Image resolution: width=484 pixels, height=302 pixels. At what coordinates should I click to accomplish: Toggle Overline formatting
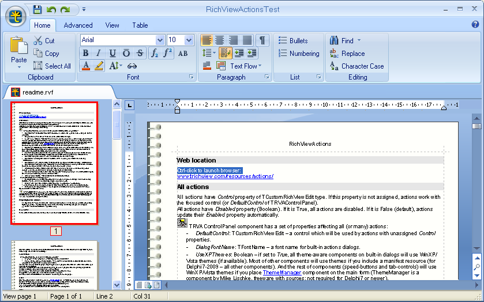[126, 54]
